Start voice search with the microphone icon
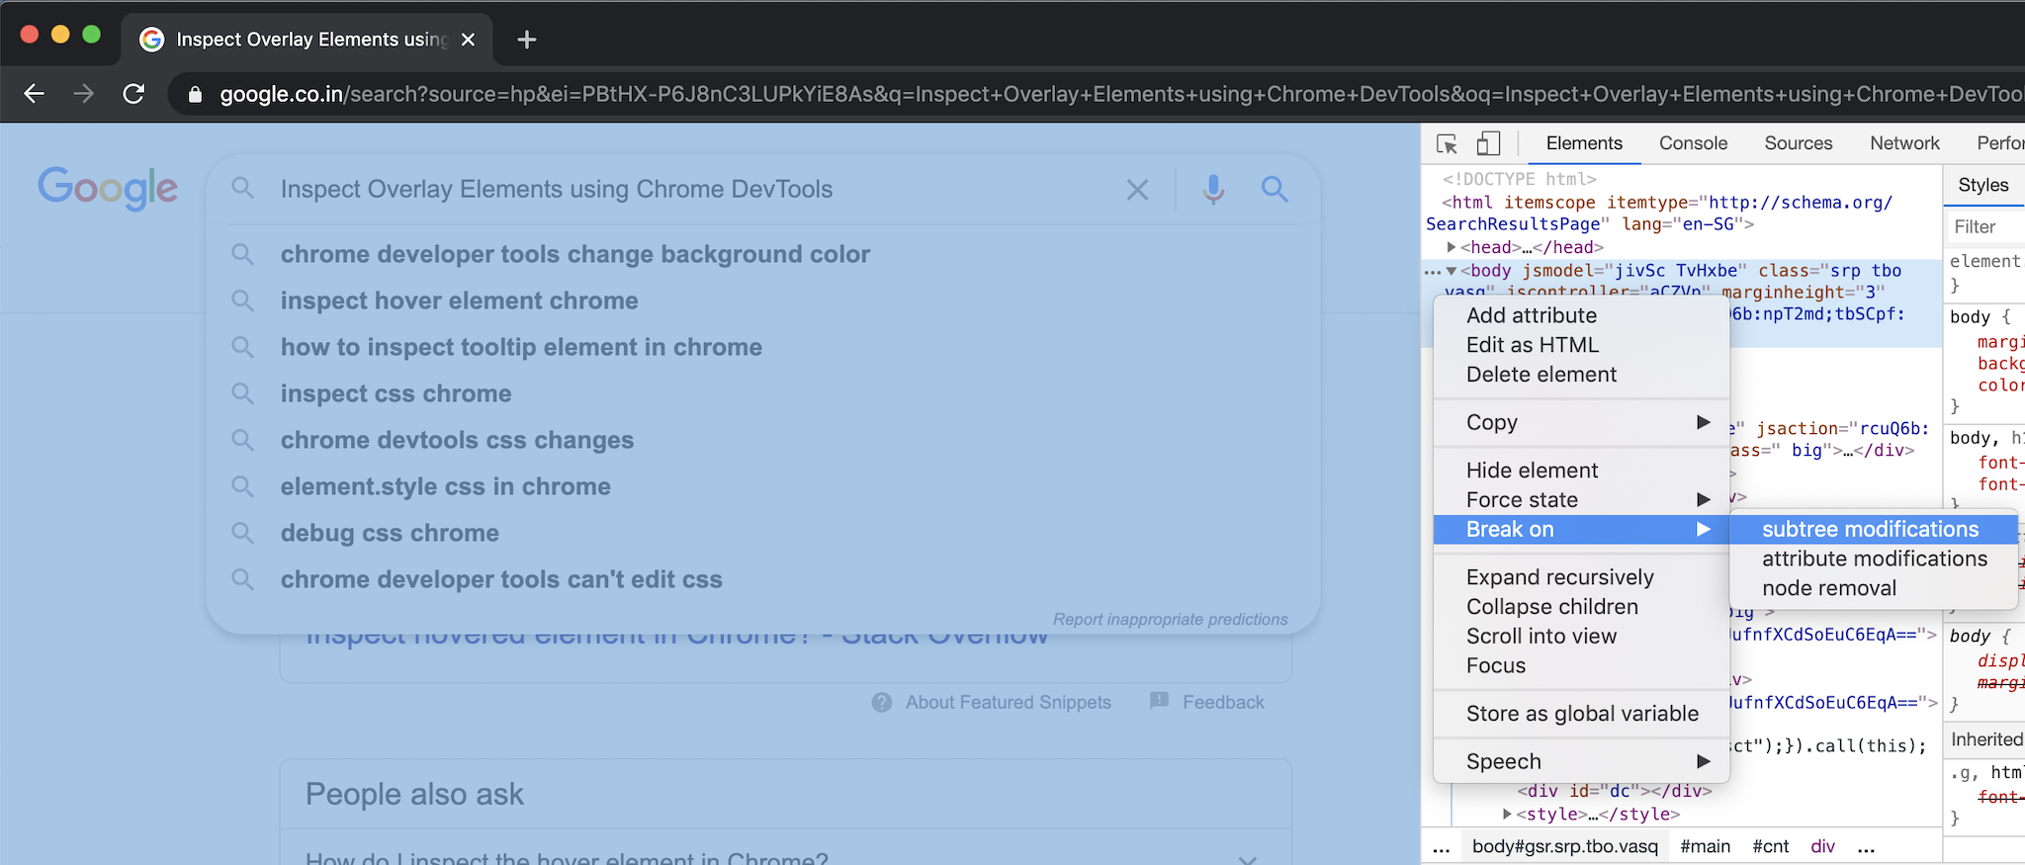This screenshot has width=2025, height=865. click(x=1213, y=189)
